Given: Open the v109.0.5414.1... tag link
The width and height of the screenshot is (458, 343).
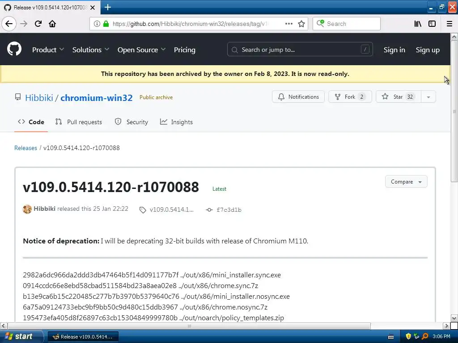Looking at the screenshot, I should tap(171, 210).
